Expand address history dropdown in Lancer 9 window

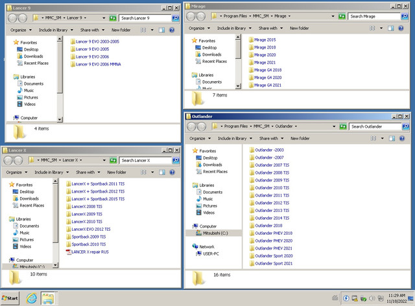click(x=104, y=18)
